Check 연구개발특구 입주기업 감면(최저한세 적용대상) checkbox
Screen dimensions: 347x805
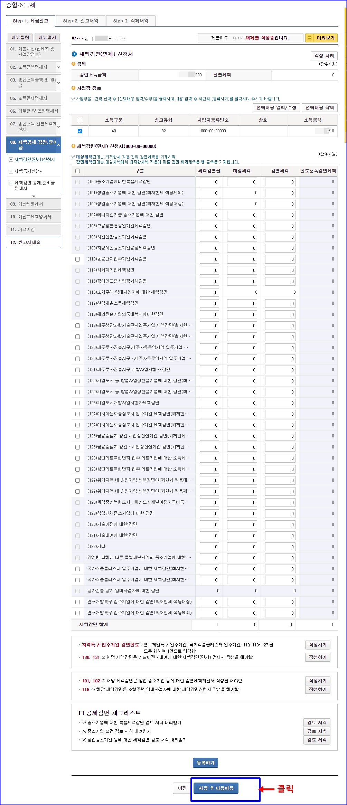(77, 602)
